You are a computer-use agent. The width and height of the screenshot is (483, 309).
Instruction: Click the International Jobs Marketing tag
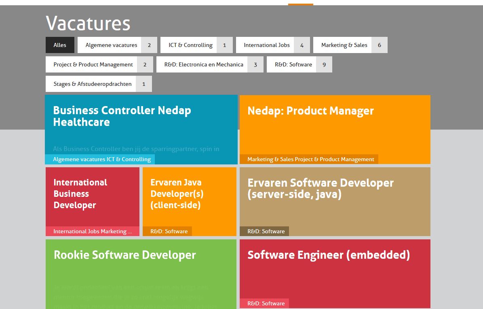coord(93,231)
